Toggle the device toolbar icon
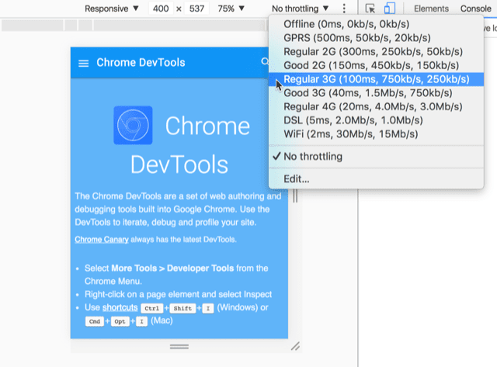Screen dimensions: 497x367 coord(390,9)
